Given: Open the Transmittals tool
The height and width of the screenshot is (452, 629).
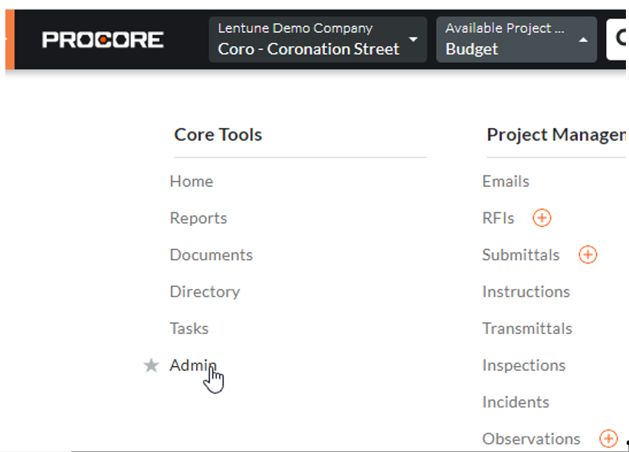Looking at the screenshot, I should [x=527, y=329].
